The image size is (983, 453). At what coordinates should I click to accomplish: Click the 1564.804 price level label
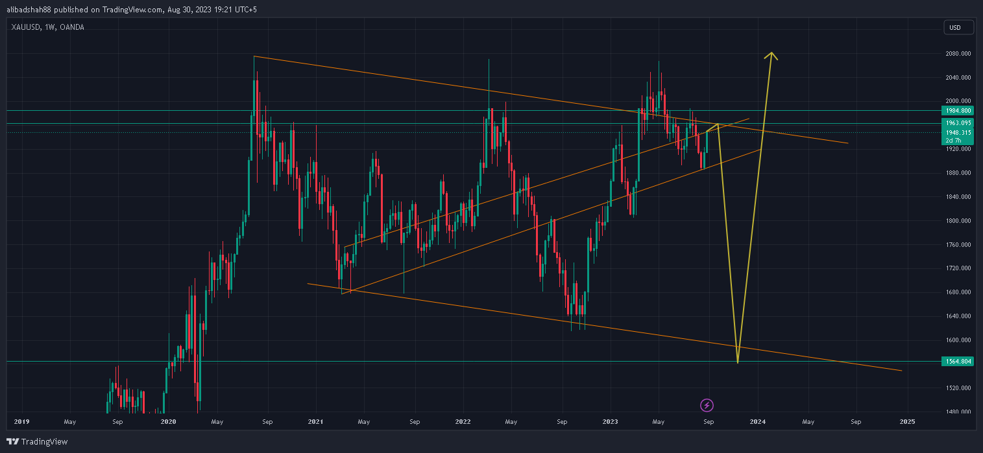tap(958, 361)
